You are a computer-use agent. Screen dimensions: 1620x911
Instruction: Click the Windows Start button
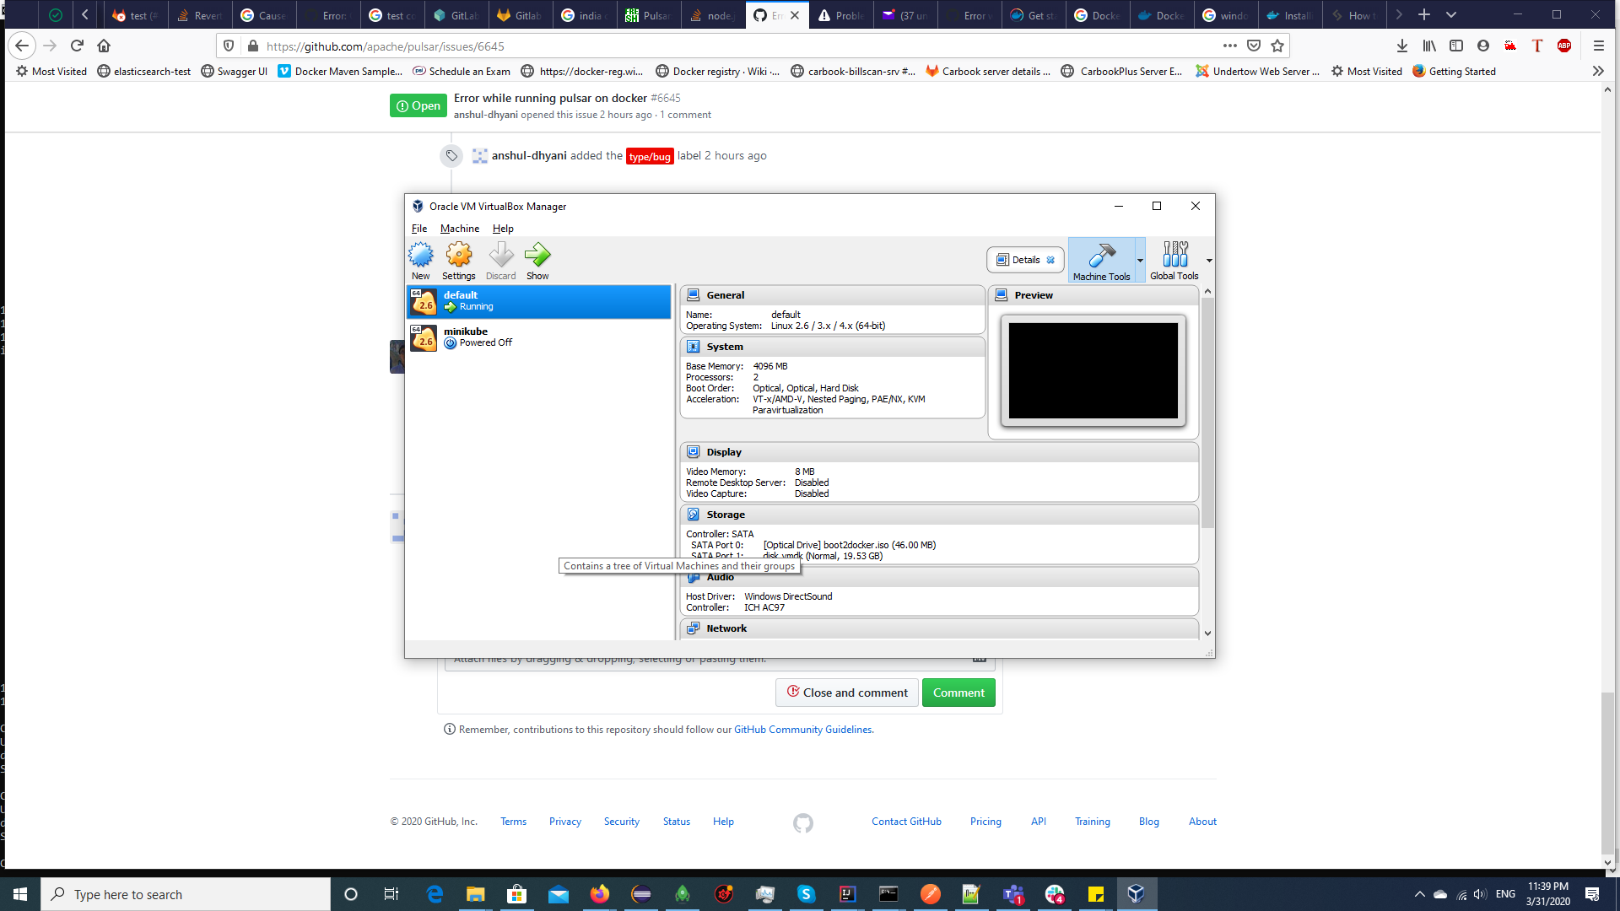[20, 894]
